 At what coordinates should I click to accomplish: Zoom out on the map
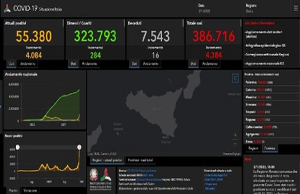[235, 143]
